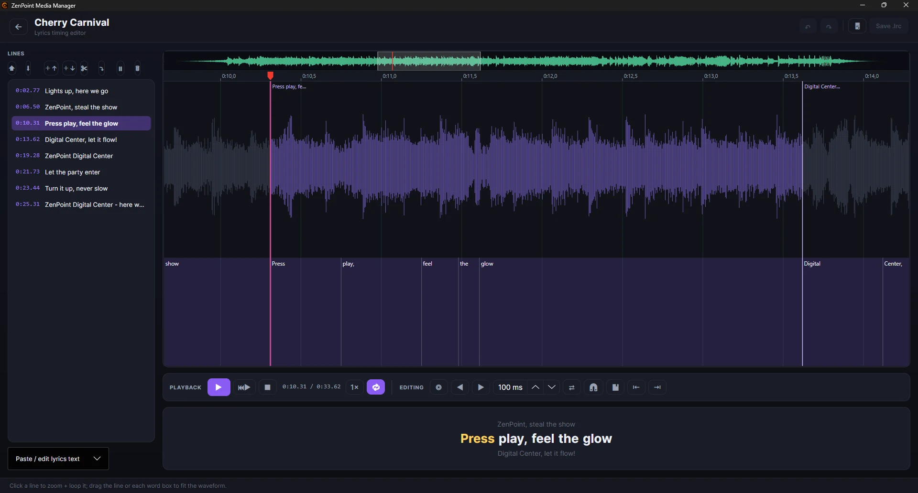Click the jump-to-start arrow in Editing toolbar

(x=636, y=387)
